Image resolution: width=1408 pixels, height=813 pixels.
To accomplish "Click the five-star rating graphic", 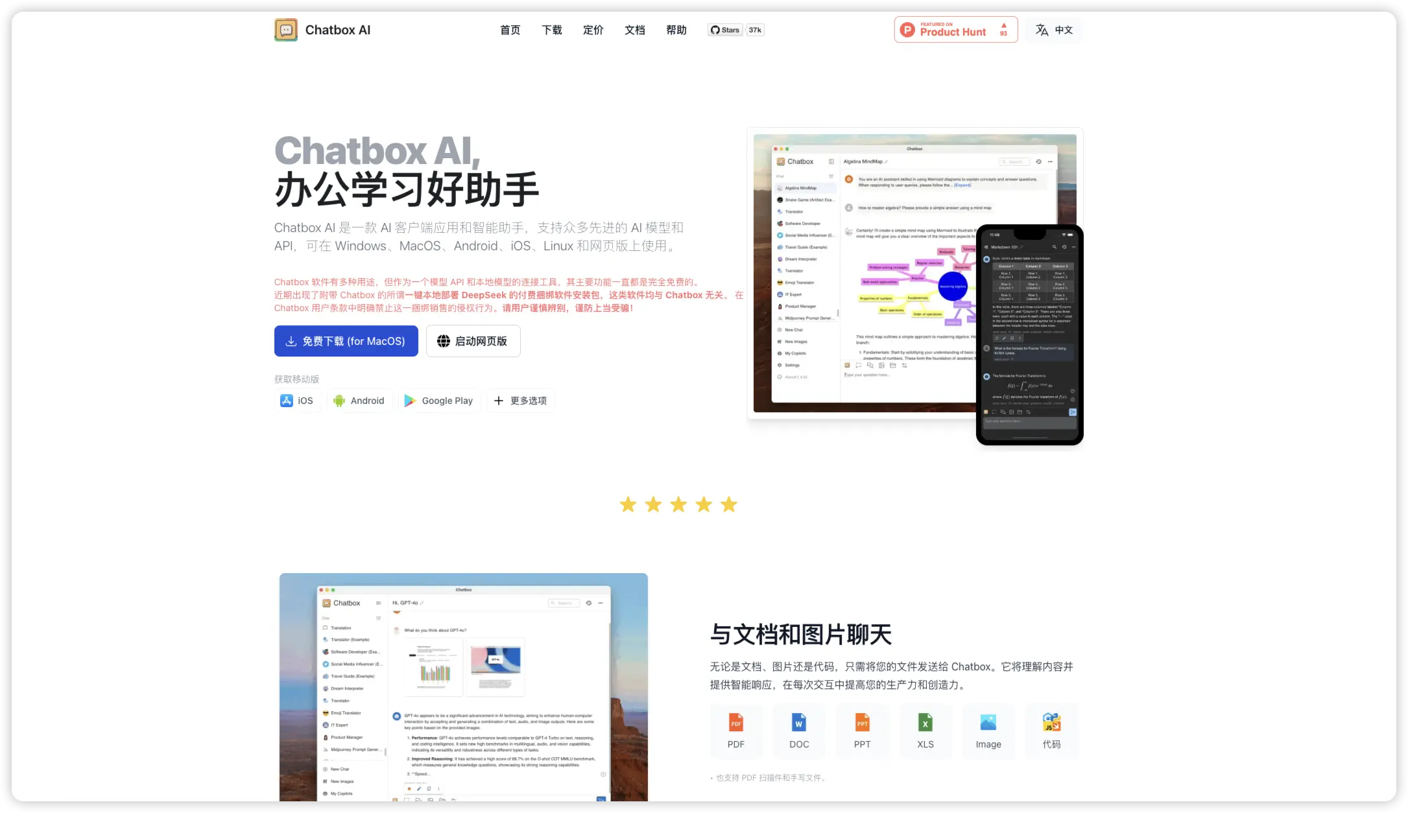I will tap(678, 504).
